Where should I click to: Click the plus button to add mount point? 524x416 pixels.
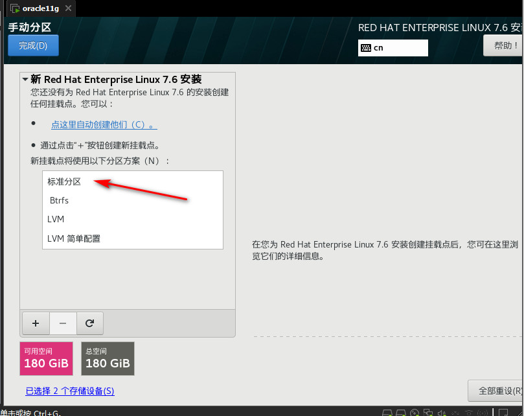click(36, 323)
